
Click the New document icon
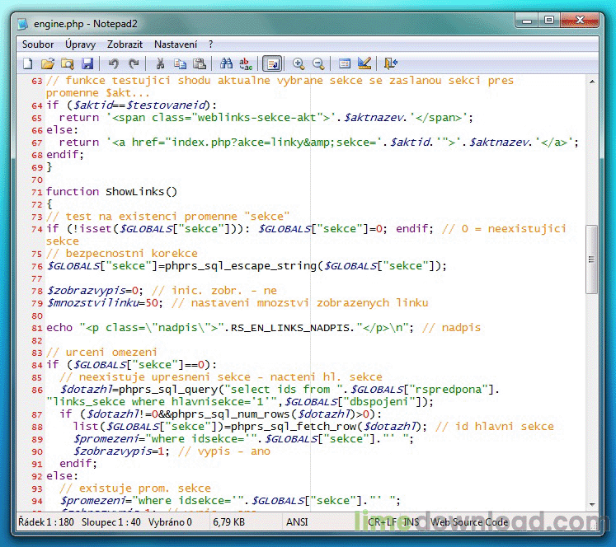click(28, 63)
